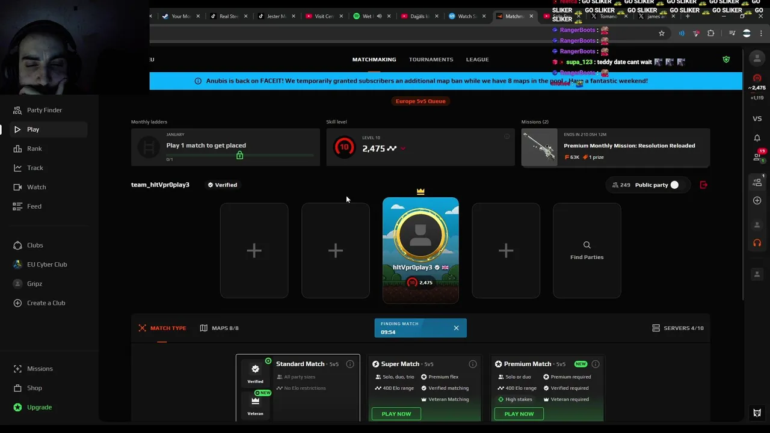The image size is (770, 433).
Task: Switch to the LEAGUE tab
Action: coord(477,60)
